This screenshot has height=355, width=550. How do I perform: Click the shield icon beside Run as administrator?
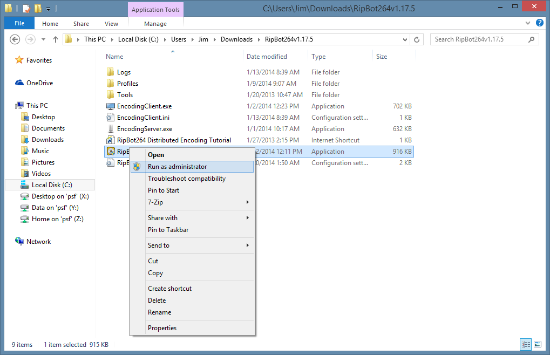137,167
